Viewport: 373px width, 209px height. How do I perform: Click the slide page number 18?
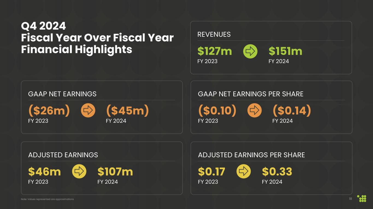(350, 199)
